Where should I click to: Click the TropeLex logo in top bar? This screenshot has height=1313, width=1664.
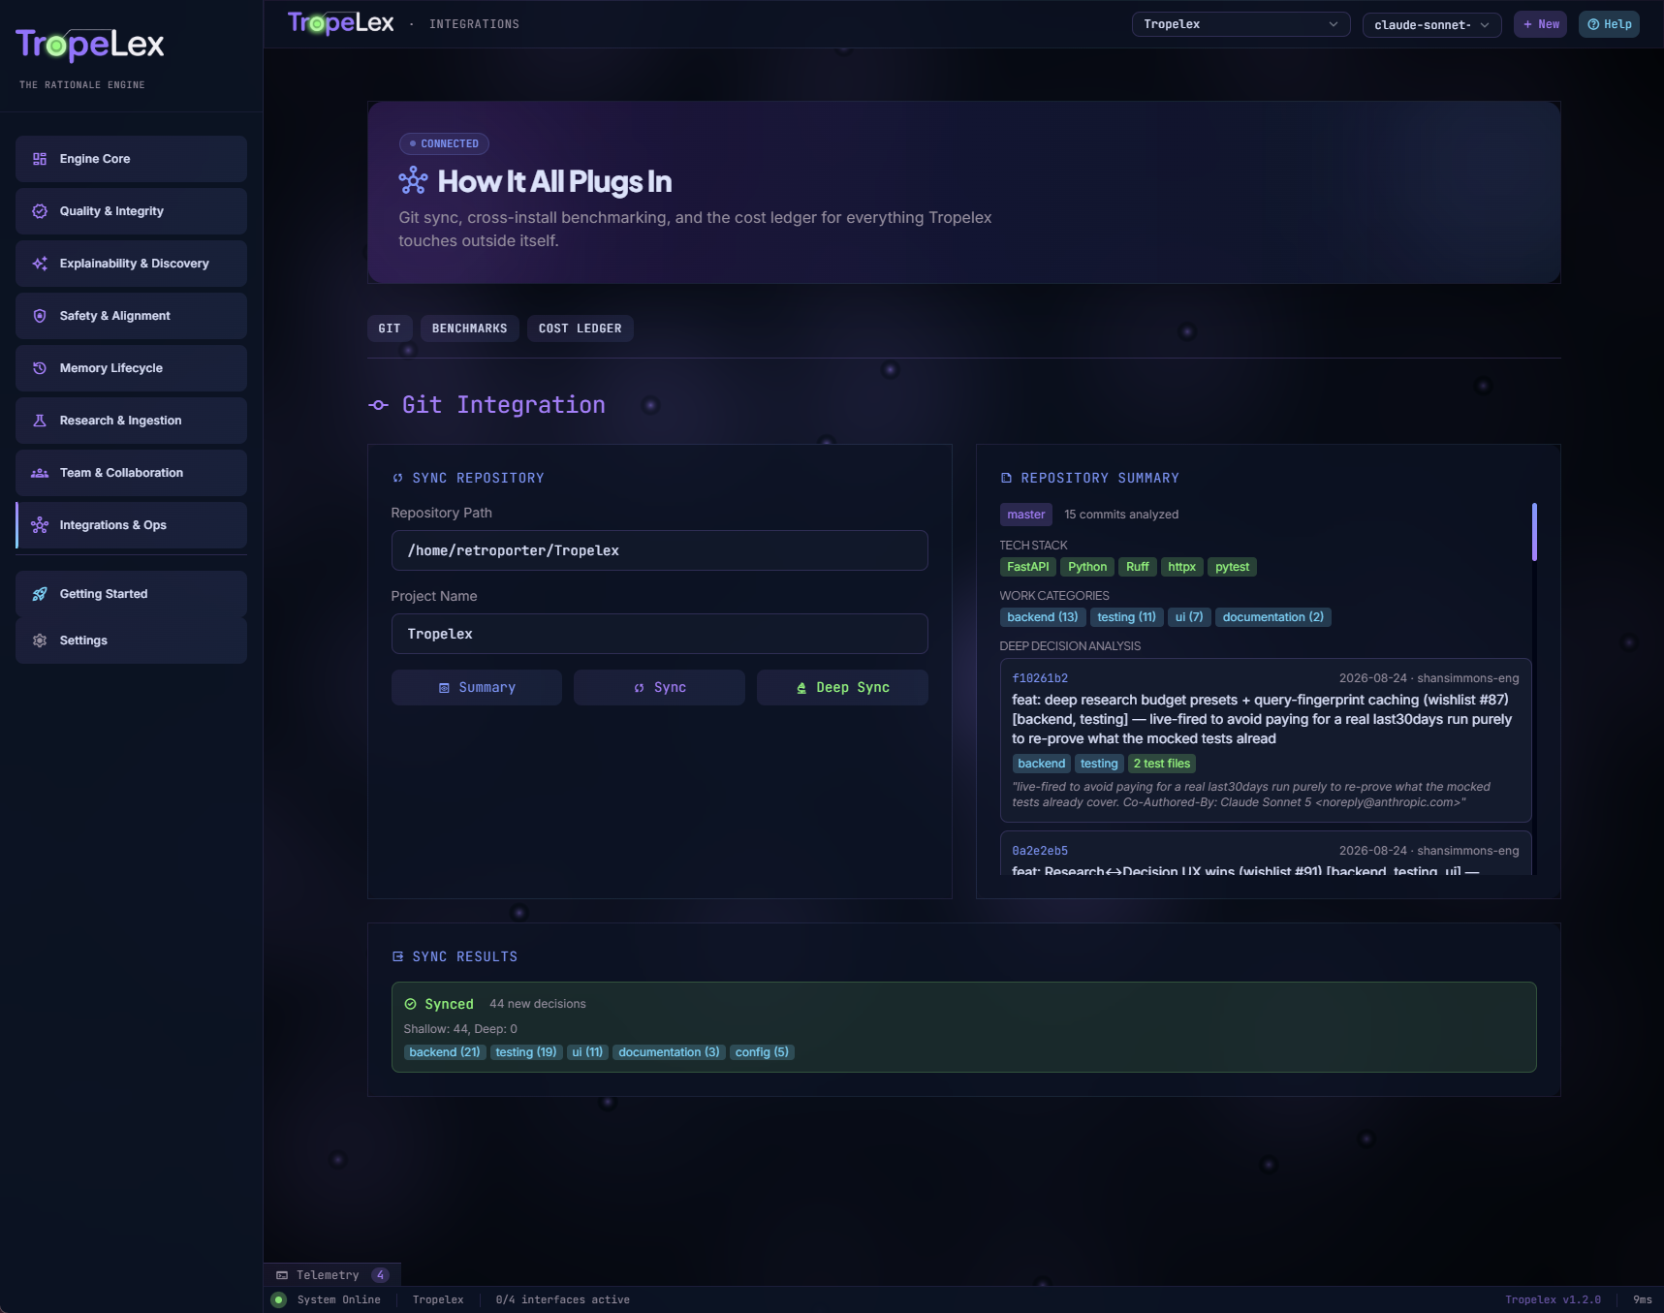pos(340,23)
